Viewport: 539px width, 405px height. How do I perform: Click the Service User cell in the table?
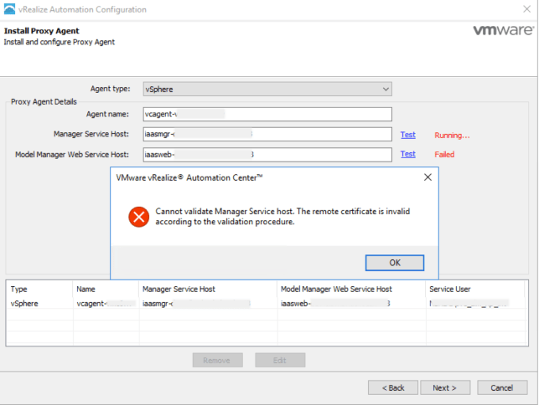[476, 304]
